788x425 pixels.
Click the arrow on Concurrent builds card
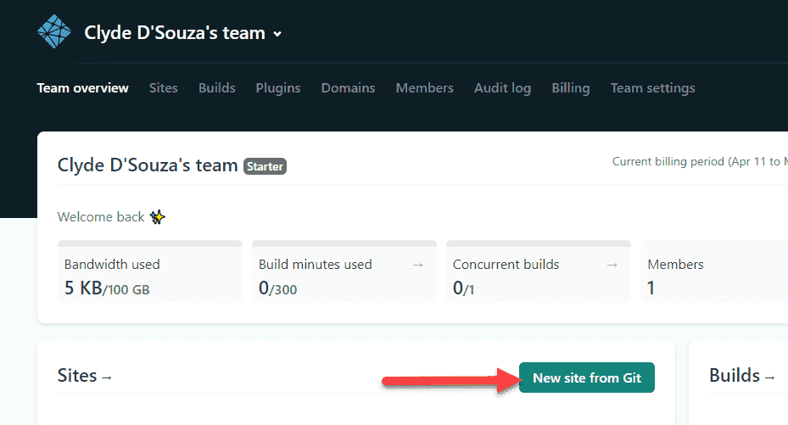coord(612,265)
